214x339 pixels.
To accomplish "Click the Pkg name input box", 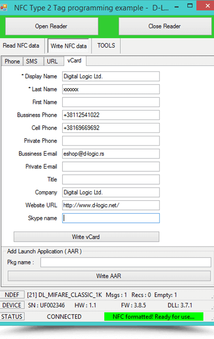I will (126, 262).
